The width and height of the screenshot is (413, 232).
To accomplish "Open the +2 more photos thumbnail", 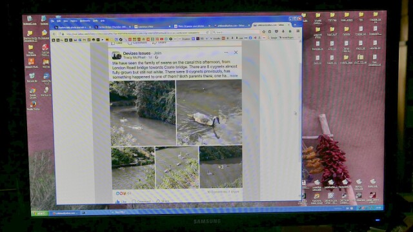I will click(221, 167).
